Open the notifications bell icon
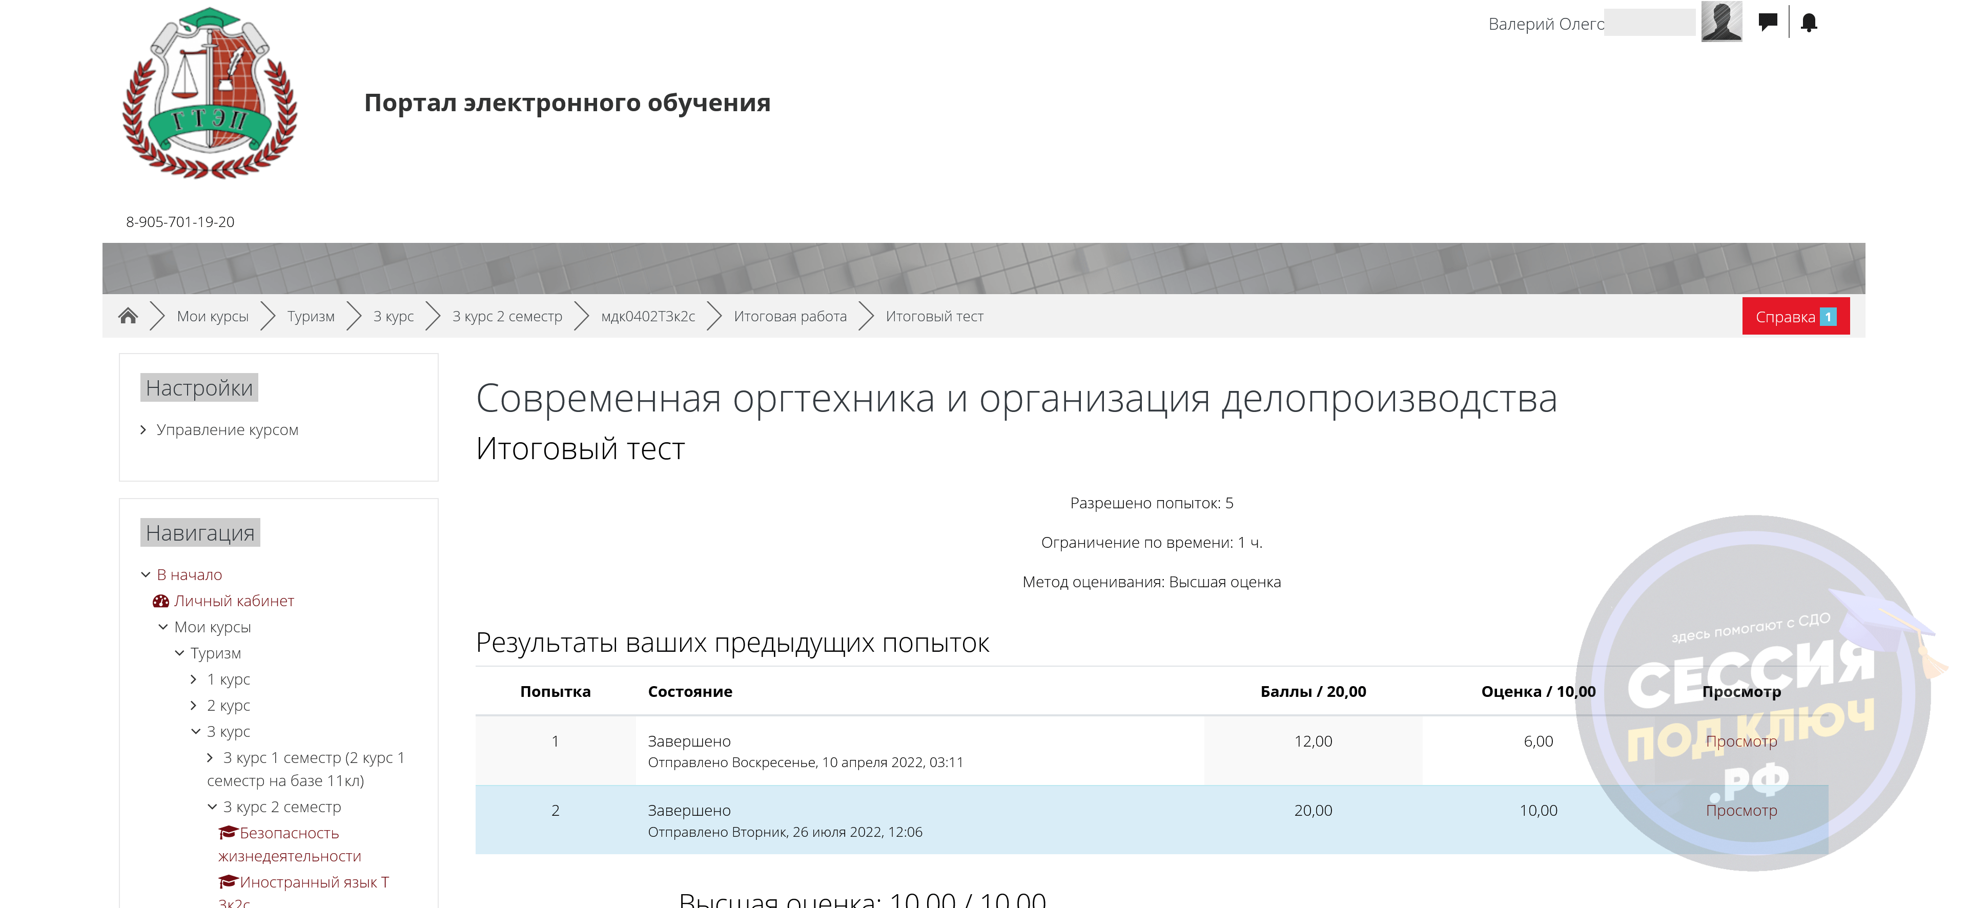The height and width of the screenshot is (908, 1968). coord(1808,22)
